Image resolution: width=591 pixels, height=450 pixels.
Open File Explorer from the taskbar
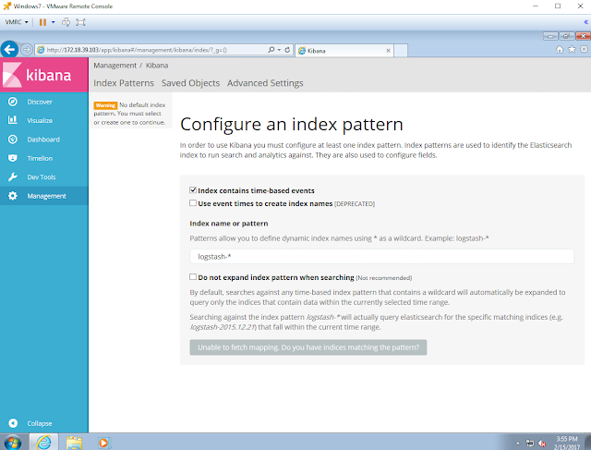[x=74, y=443]
